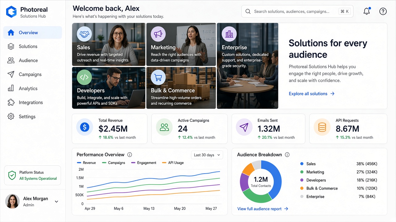Click the Explore all solutions link

point(312,94)
